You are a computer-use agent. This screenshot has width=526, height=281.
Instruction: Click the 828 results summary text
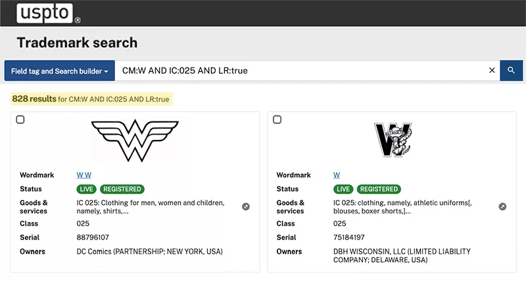pyautogui.click(x=91, y=99)
